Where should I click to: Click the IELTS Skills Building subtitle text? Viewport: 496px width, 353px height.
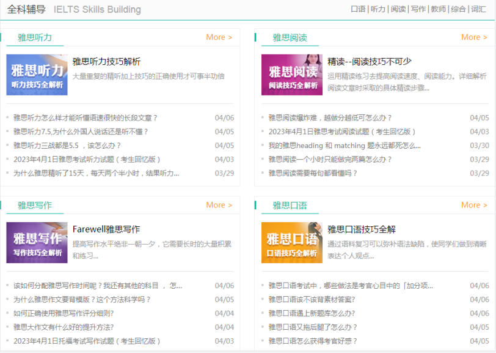(x=97, y=10)
